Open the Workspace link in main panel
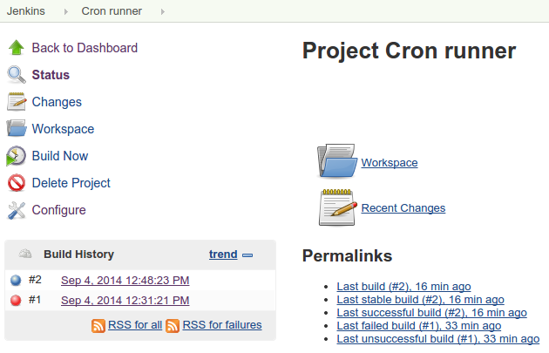This screenshot has width=549, height=353. [390, 163]
